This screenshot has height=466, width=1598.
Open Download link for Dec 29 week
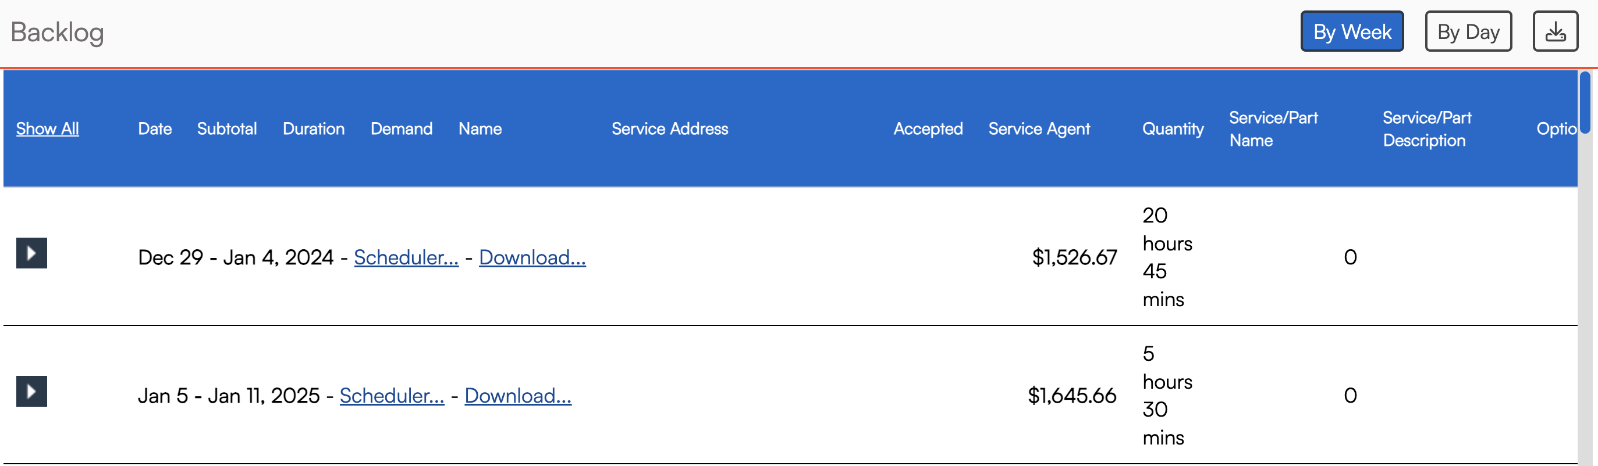532,257
